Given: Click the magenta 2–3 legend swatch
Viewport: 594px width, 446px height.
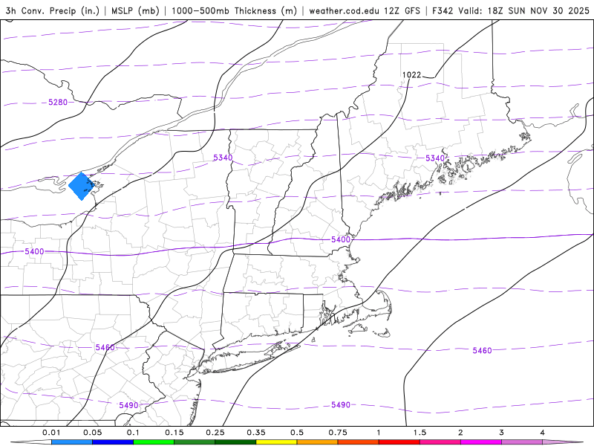Looking at the screenshot, I should pos(481,442).
